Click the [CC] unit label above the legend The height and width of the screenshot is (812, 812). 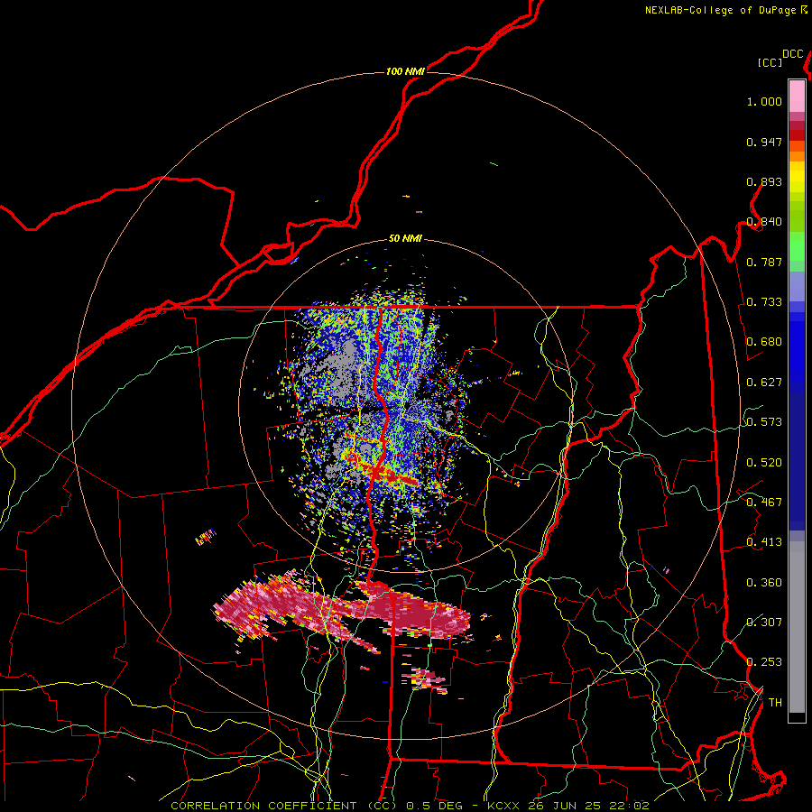tap(770, 62)
